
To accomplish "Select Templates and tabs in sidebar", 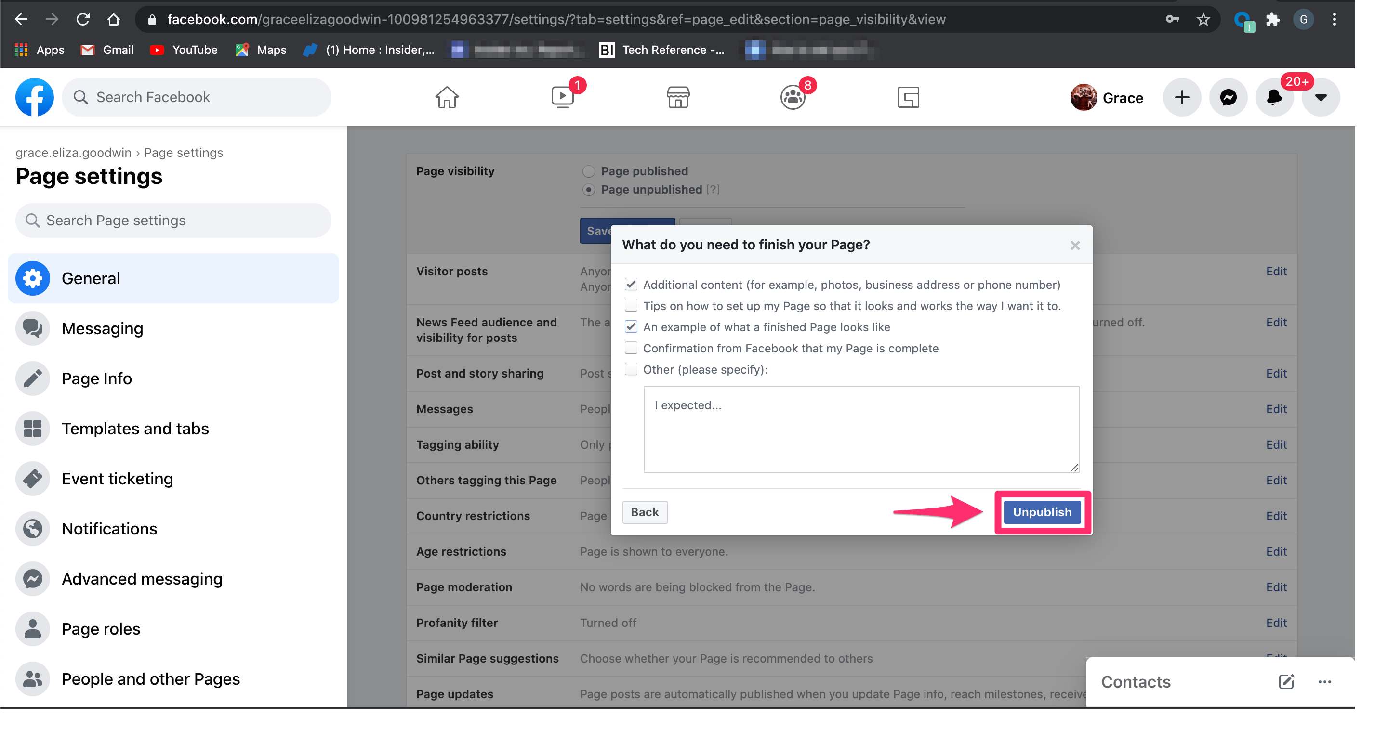I will pos(135,428).
